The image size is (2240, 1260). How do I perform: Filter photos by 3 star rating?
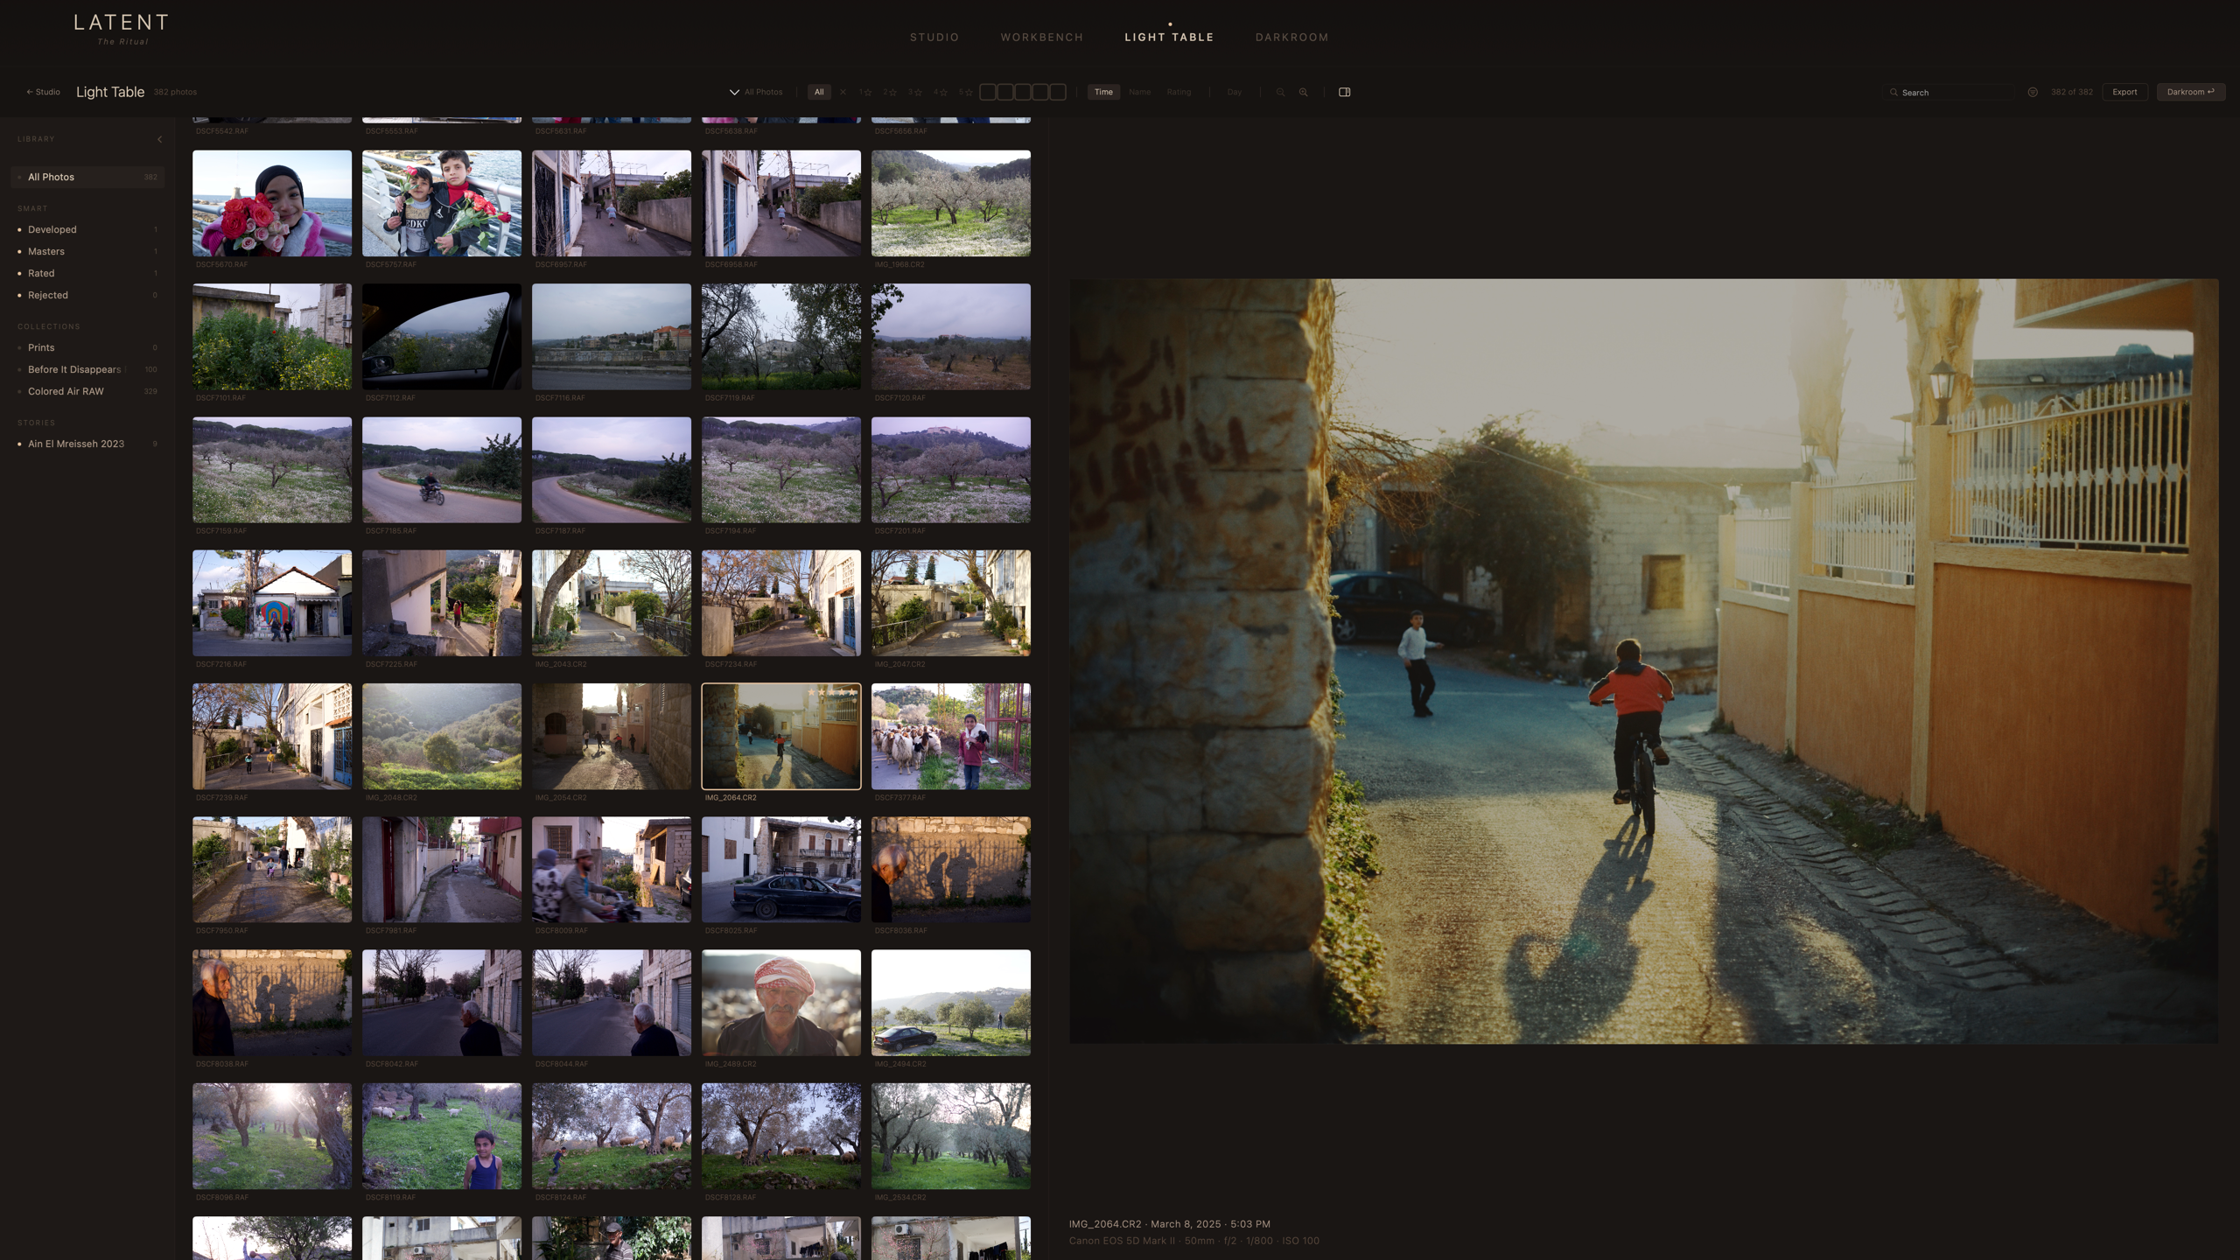click(x=915, y=92)
